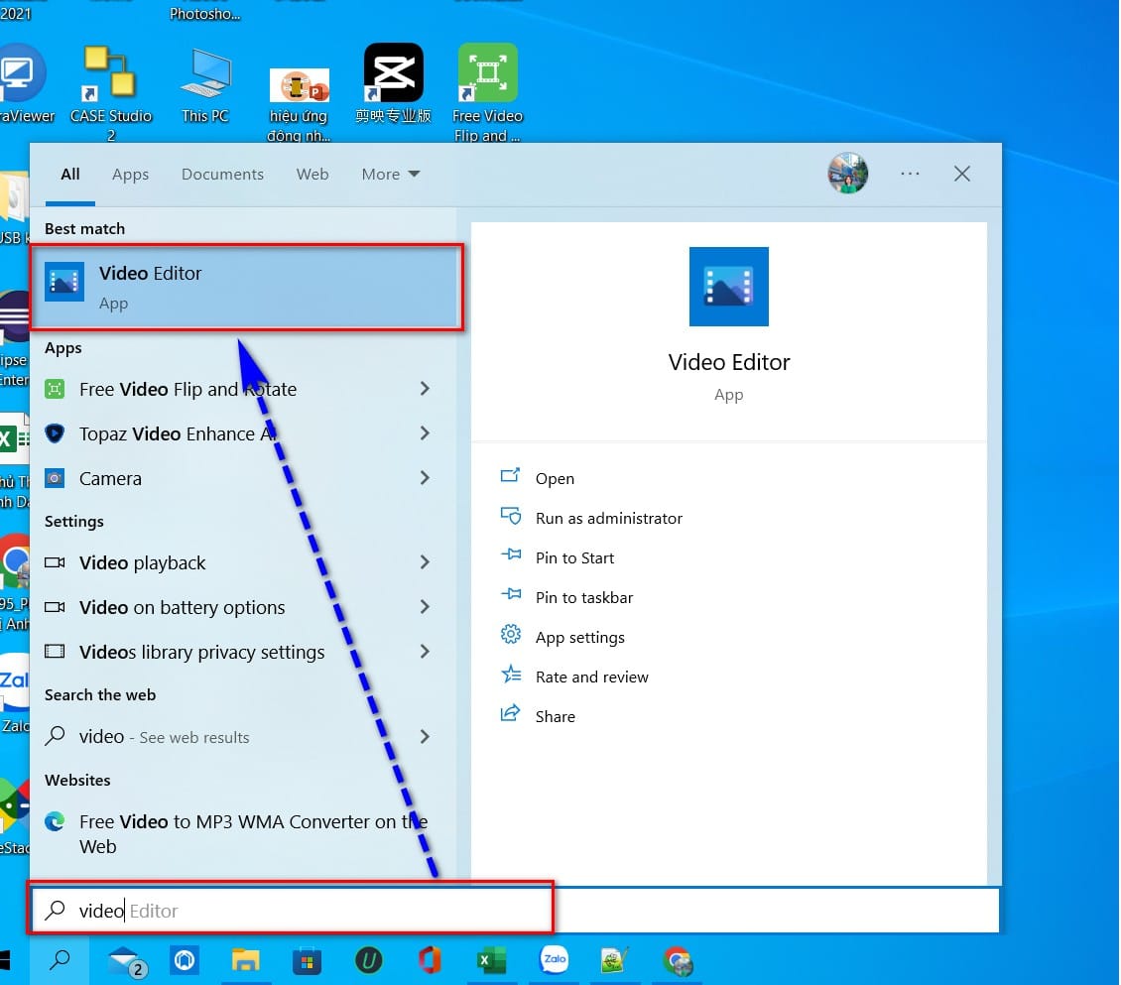Expand Topaz Video Enhance AI chevron
The width and height of the screenshot is (1121, 985).
coord(425,433)
